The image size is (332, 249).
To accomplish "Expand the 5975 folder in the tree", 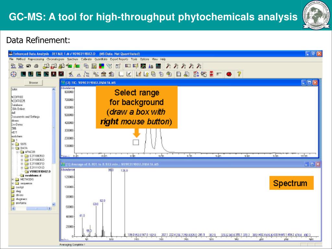I will pos(13,144).
